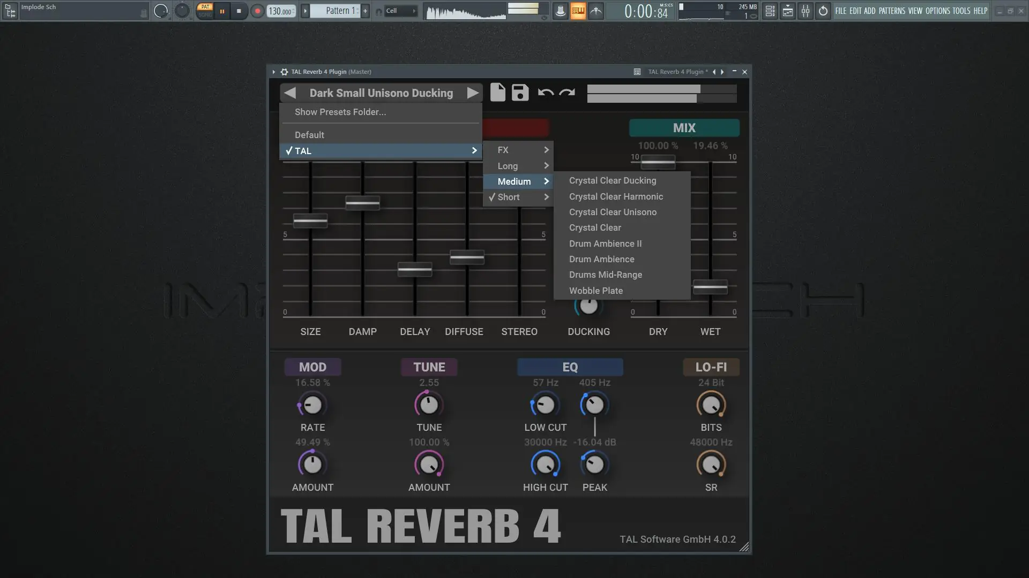Viewport: 1029px width, 578px height.
Task: Click the record button in transport
Action: coord(257,11)
